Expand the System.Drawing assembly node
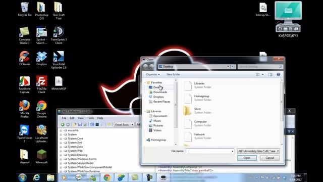The width and height of the screenshot is (323, 182). point(61,155)
